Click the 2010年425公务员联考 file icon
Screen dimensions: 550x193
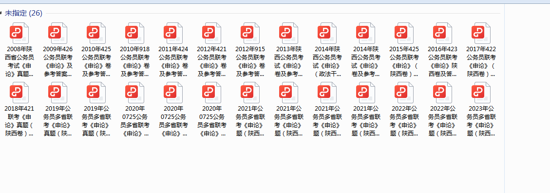(x=96, y=33)
